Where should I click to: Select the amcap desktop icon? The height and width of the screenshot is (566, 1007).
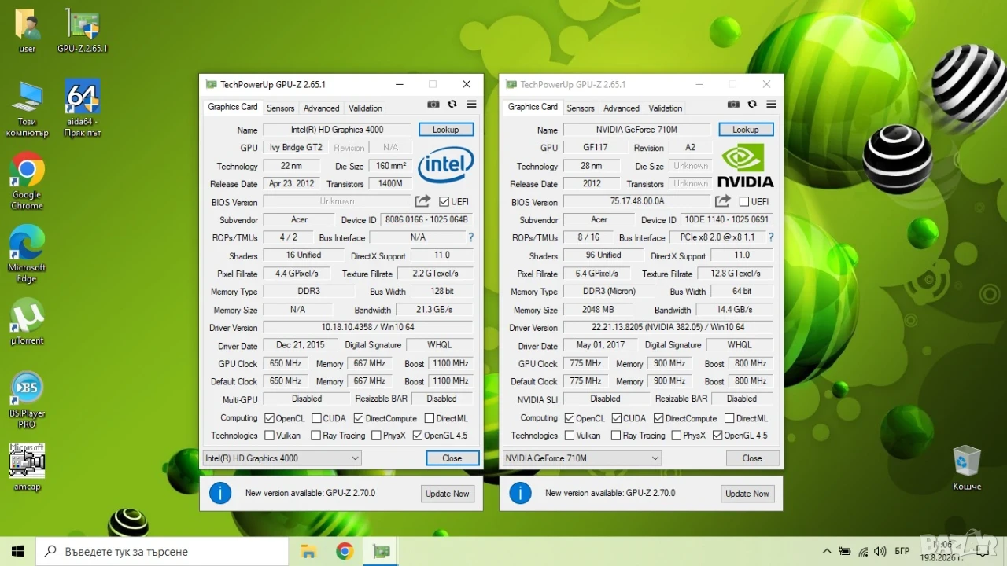pos(27,467)
